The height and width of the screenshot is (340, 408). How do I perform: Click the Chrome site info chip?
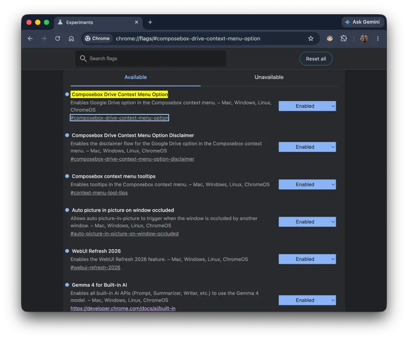pyautogui.click(x=98, y=38)
